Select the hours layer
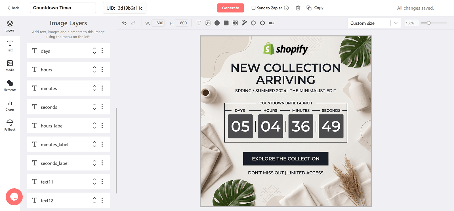Screen dimensions: 454x211 pyautogui.click(x=68, y=69)
